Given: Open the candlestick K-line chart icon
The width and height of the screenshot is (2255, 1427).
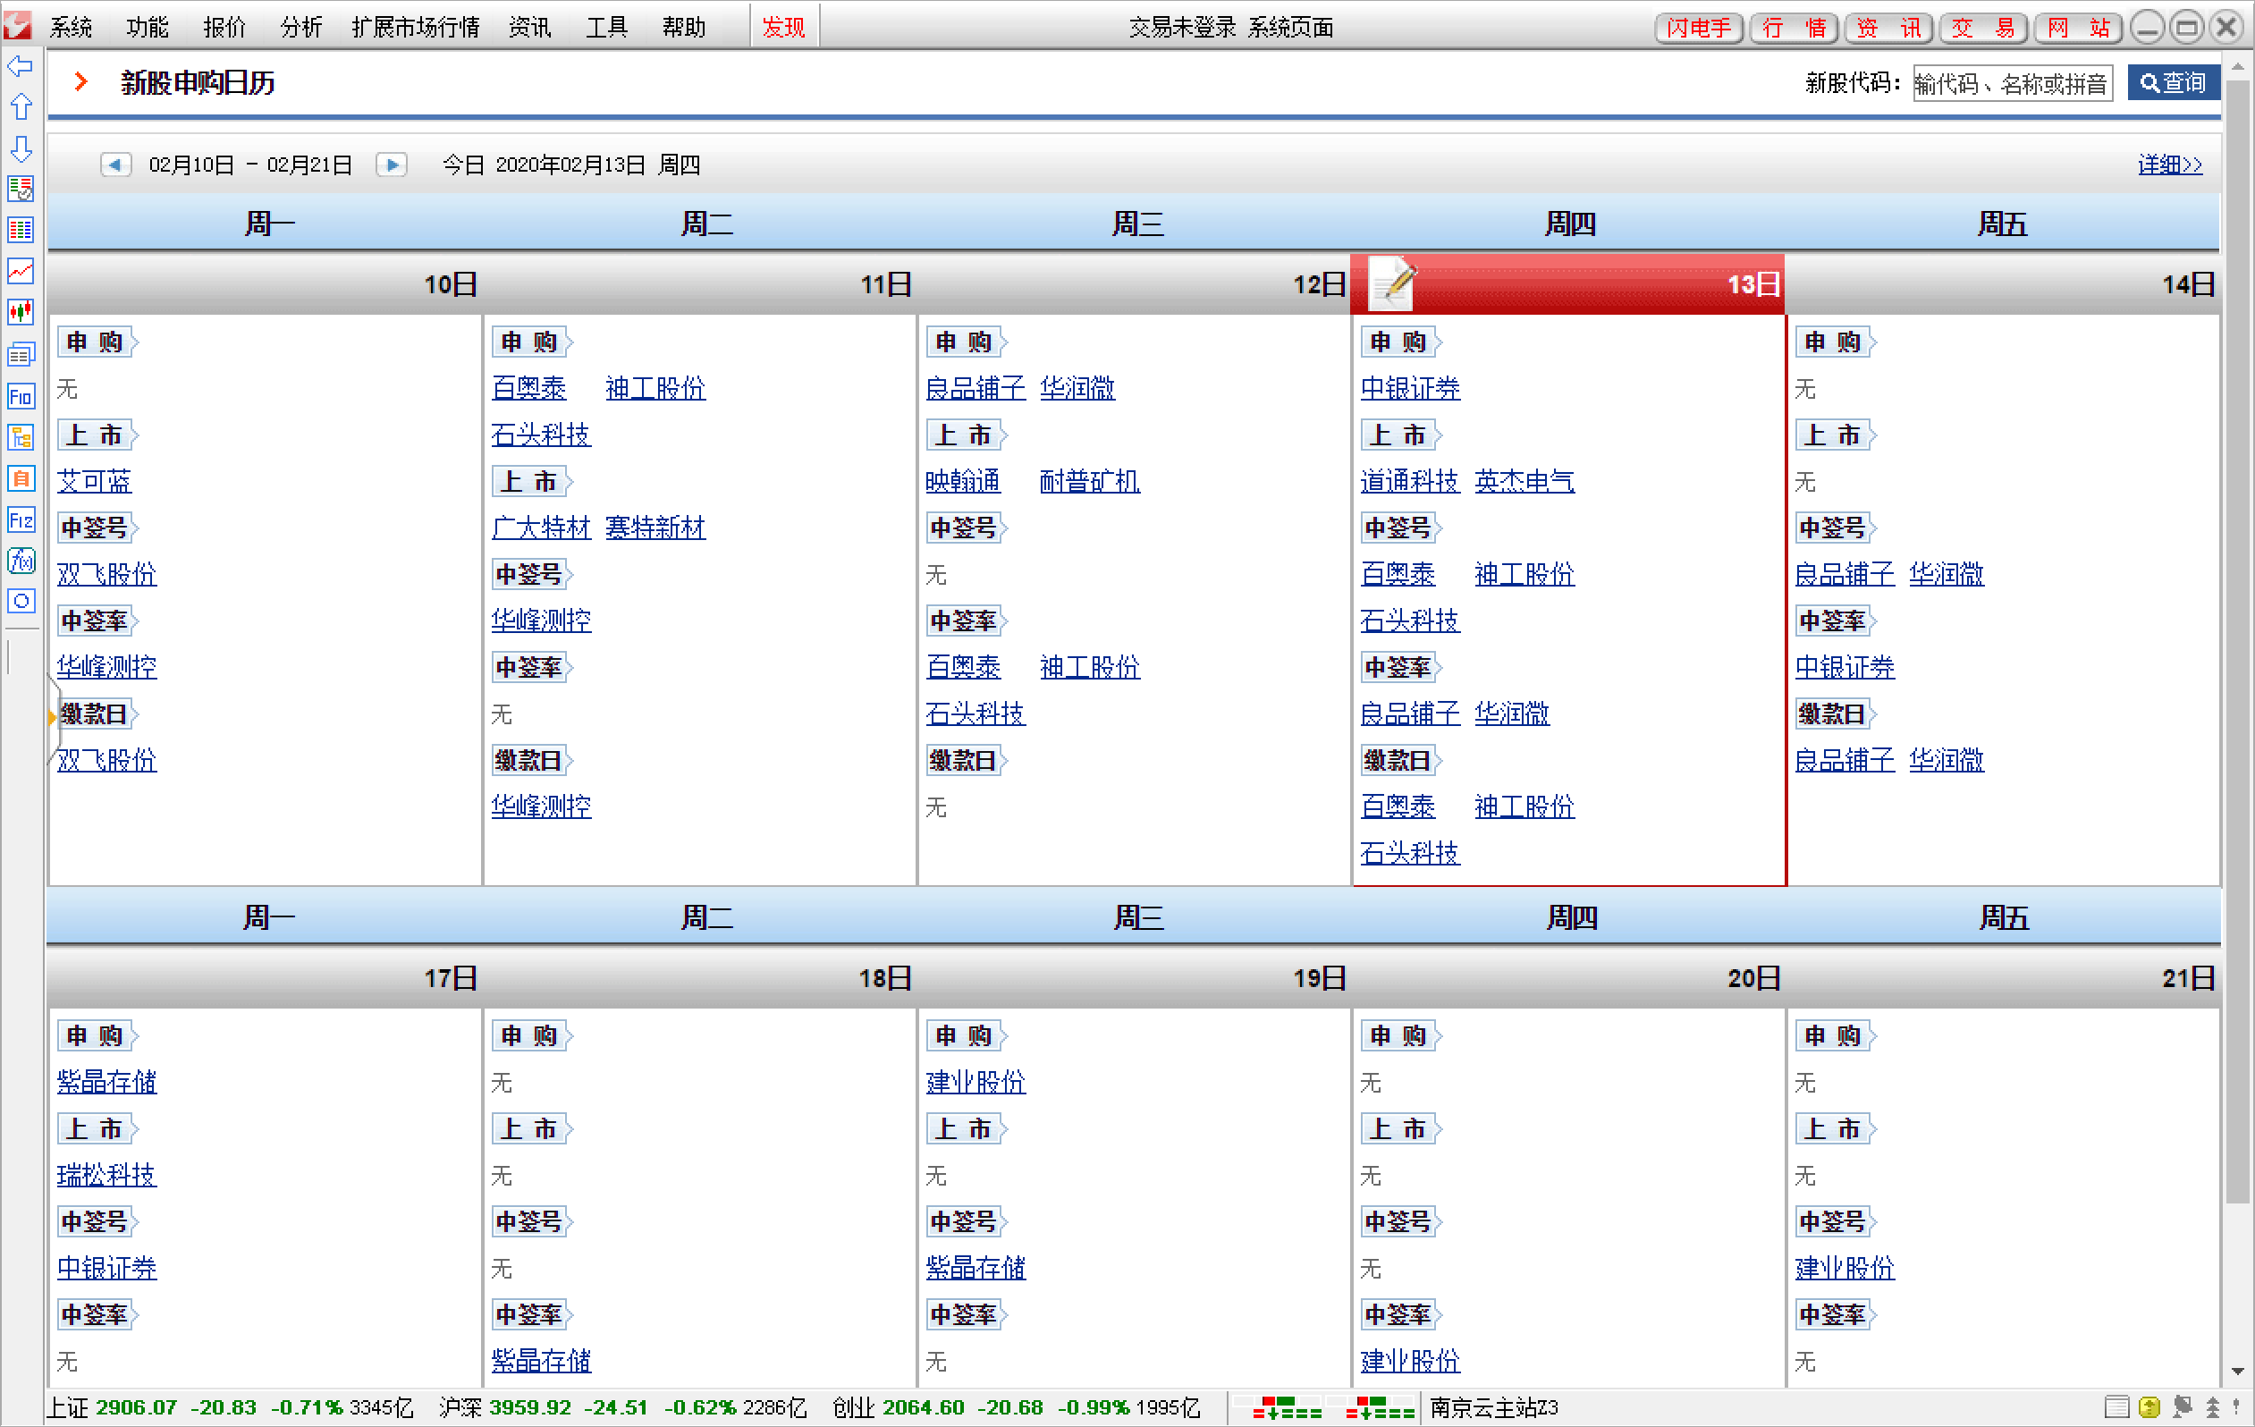Looking at the screenshot, I should pyautogui.click(x=20, y=313).
